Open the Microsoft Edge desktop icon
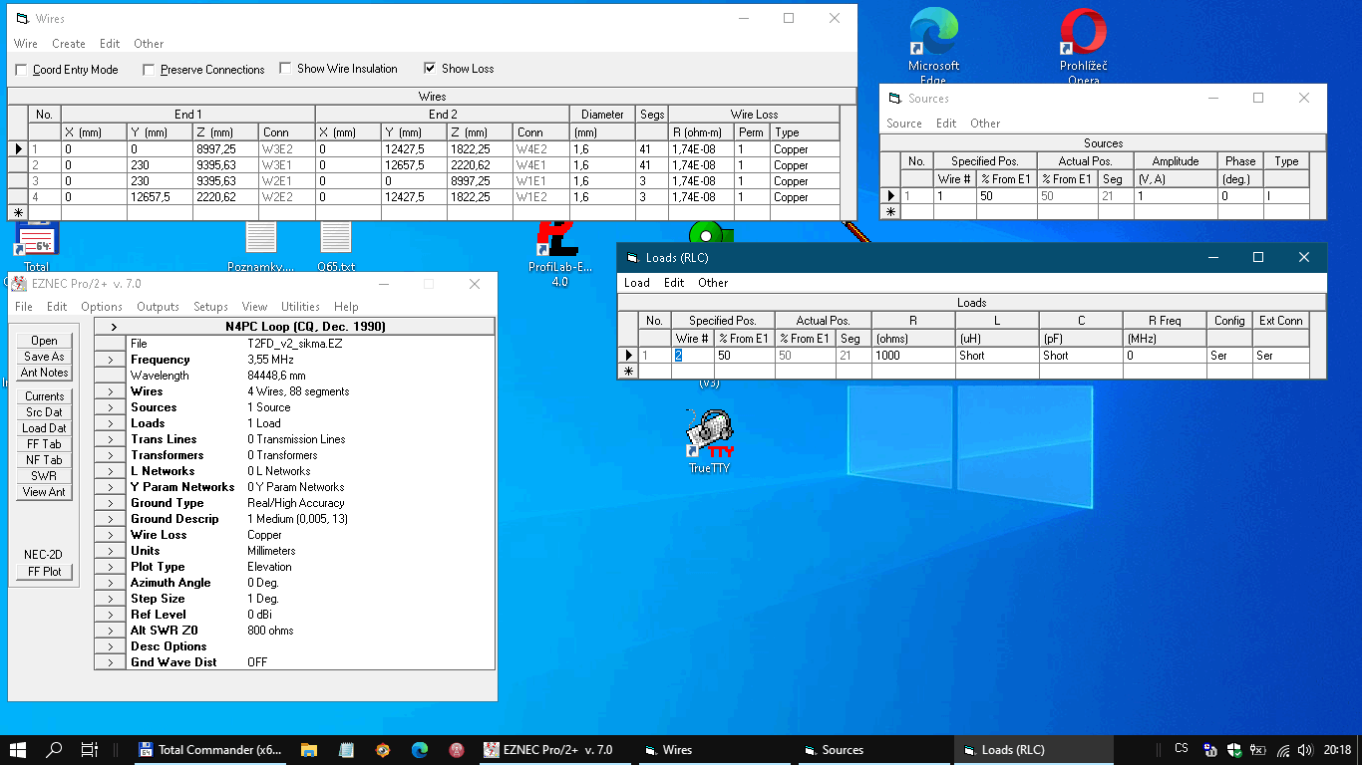1362x765 pixels. pyautogui.click(x=933, y=36)
